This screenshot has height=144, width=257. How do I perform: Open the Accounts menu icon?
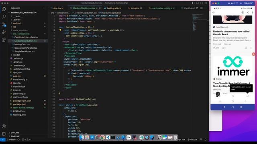tap(4, 126)
